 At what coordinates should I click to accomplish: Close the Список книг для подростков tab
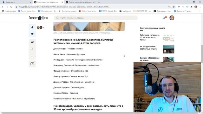point(62,2)
